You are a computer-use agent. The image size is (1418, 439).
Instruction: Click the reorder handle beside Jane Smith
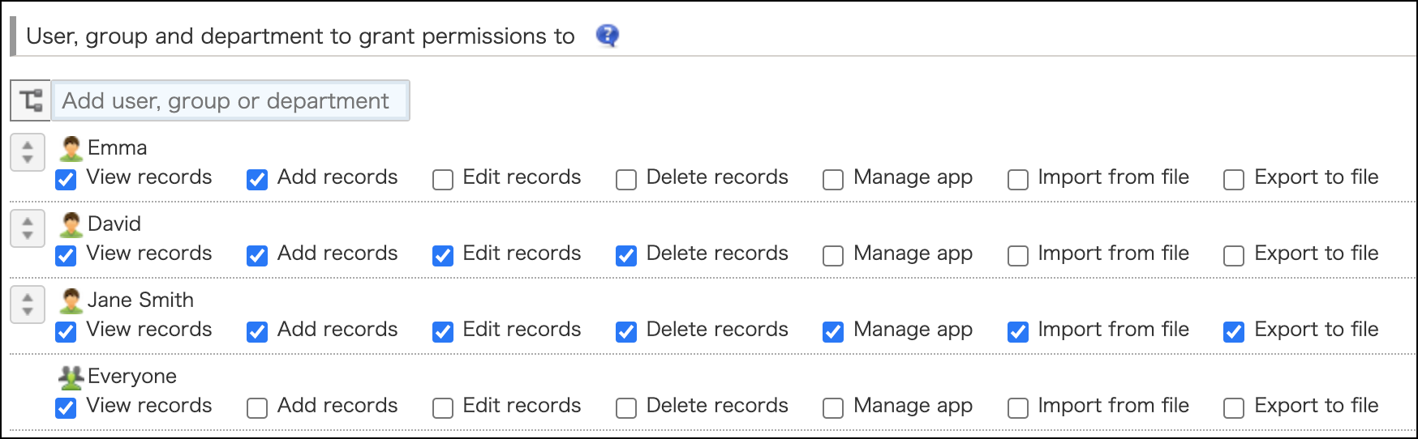click(x=28, y=305)
